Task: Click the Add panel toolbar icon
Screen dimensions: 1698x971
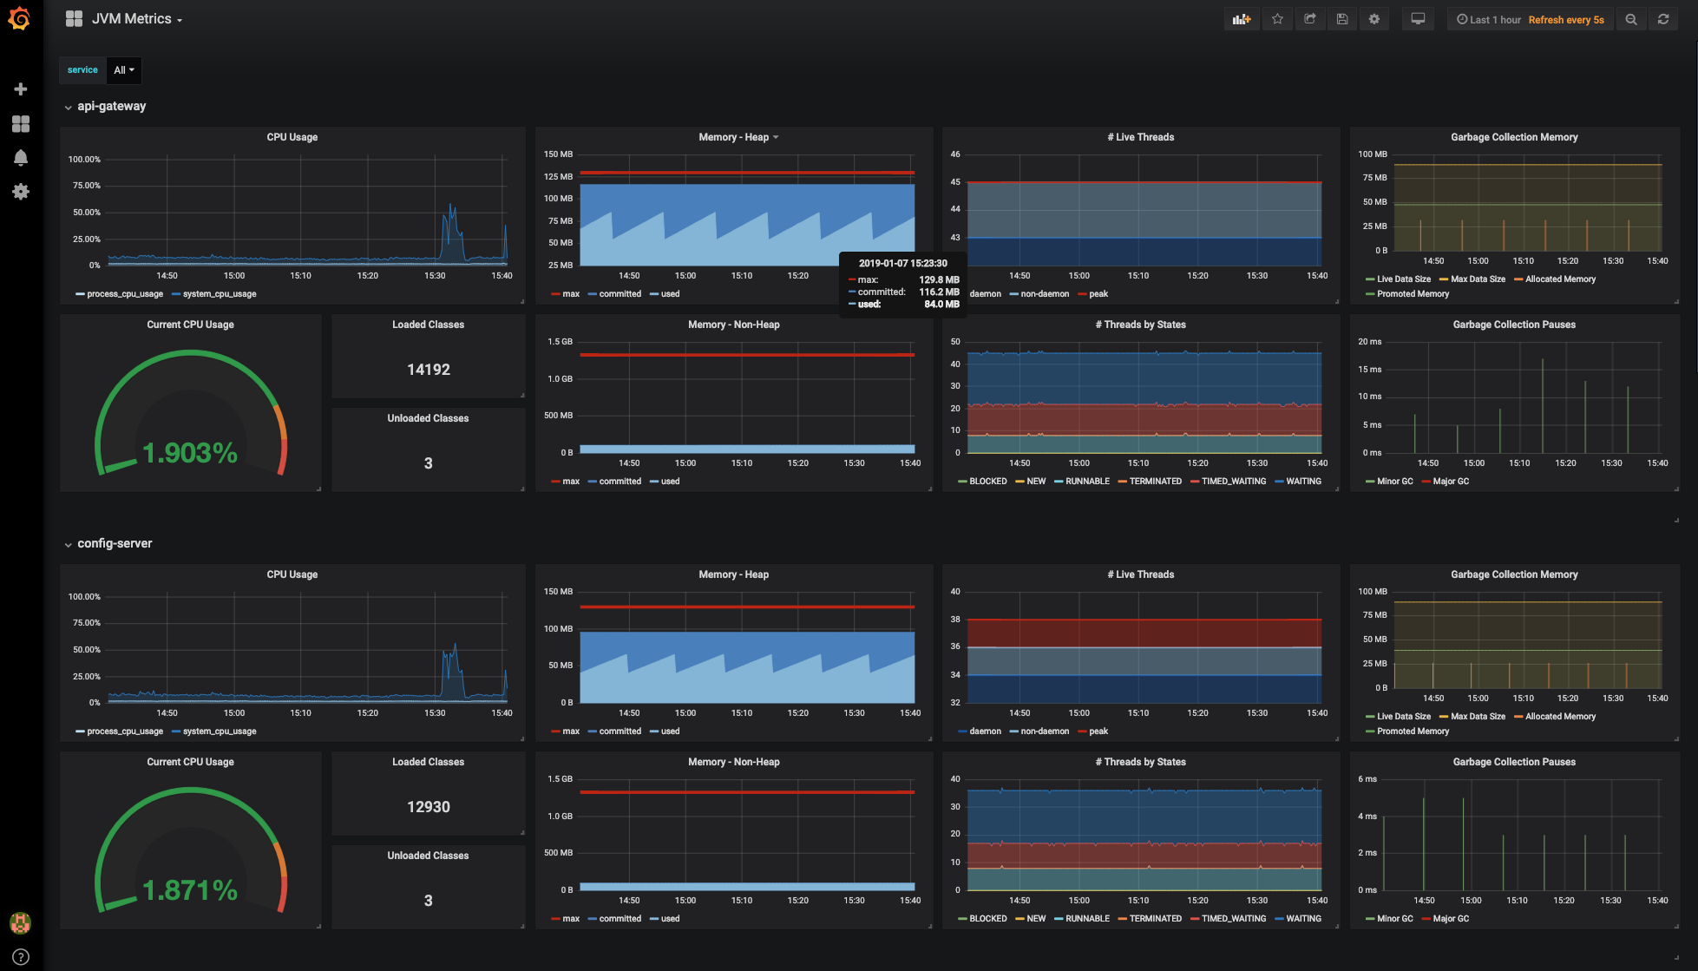Action: click(x=1242, y=19)
